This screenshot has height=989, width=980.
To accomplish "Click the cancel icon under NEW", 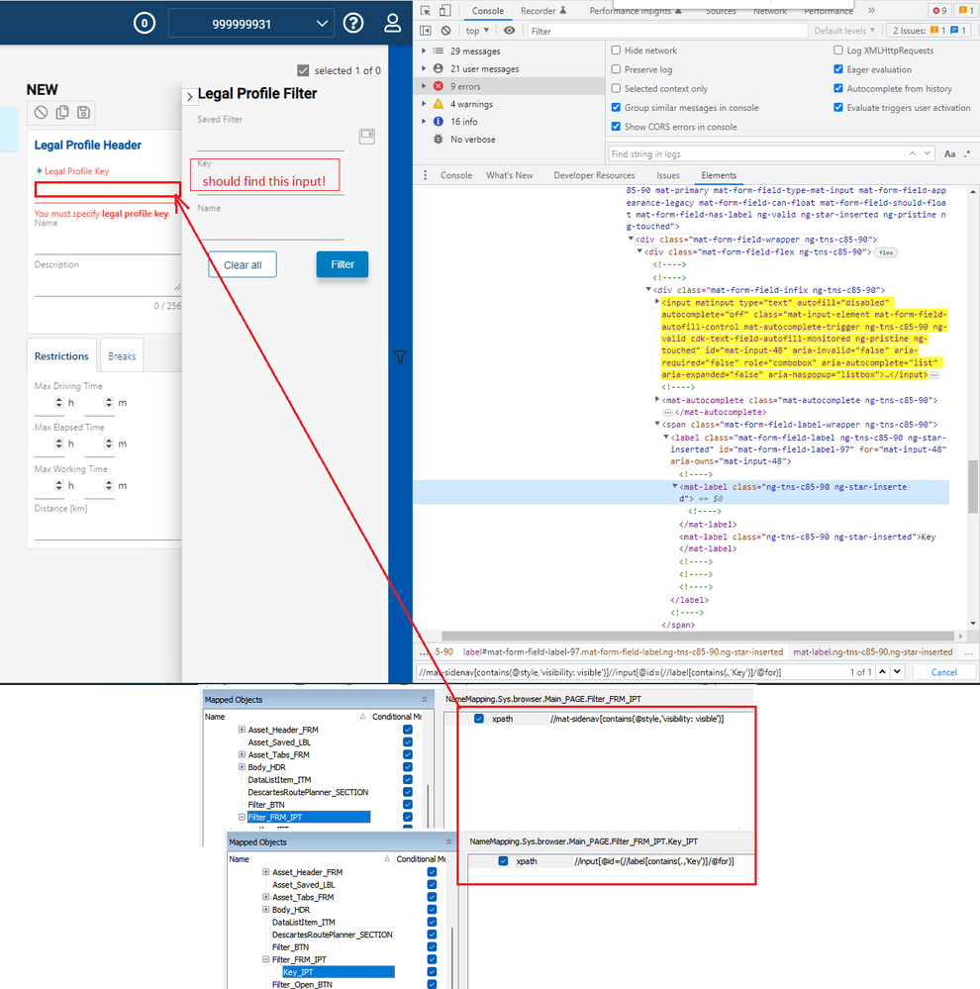I will 41,112.
